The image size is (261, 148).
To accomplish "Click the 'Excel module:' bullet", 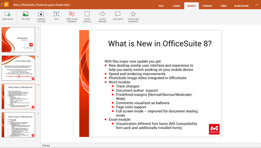I will (120, 119).
